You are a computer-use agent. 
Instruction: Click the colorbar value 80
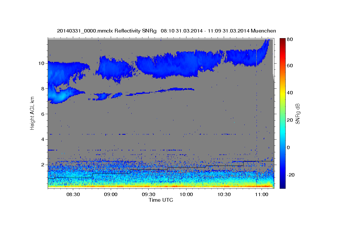click(x=290, y=40)
